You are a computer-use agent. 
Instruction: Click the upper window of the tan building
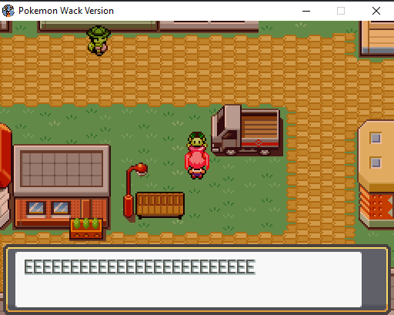coord(376,139)
